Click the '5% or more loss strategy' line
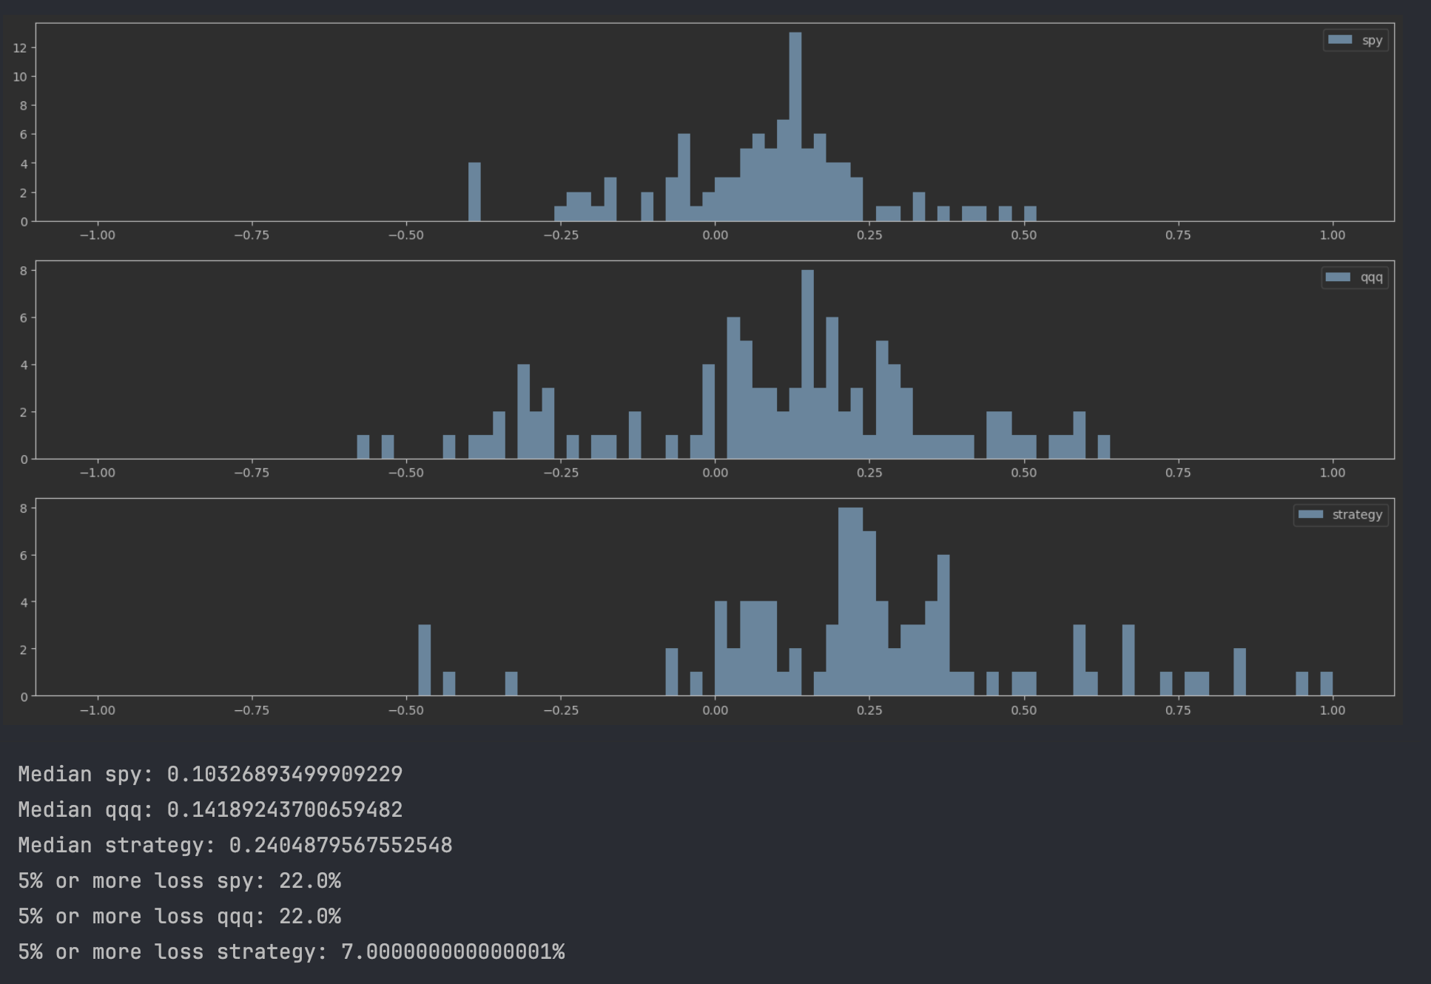Viewport: 1431px width, 984px height. pyautogui.click(x=291, y=951)
